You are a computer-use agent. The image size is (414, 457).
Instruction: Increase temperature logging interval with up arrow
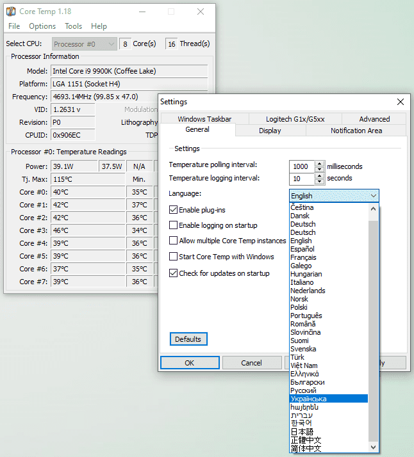[320, 176]
